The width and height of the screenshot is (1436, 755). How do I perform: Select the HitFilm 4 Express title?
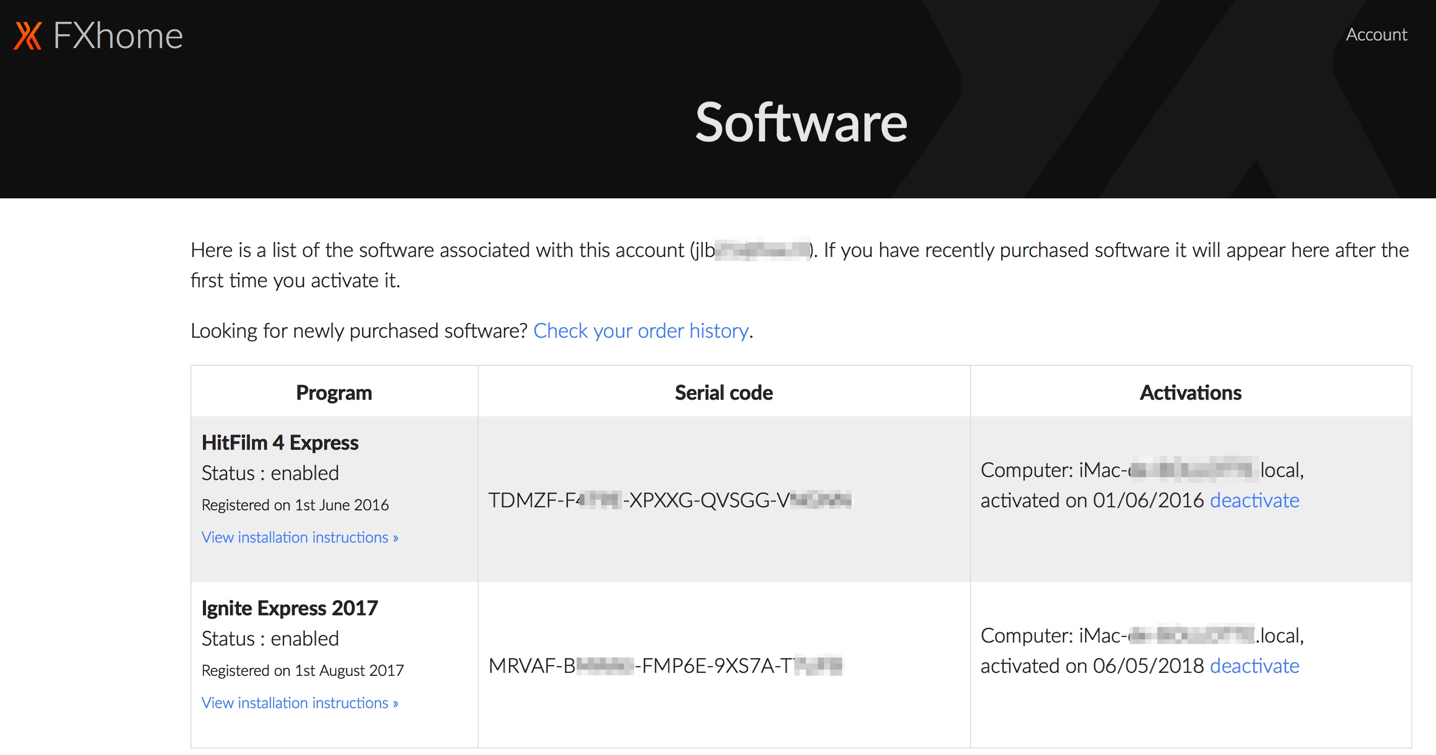click(x=280, y=443)
